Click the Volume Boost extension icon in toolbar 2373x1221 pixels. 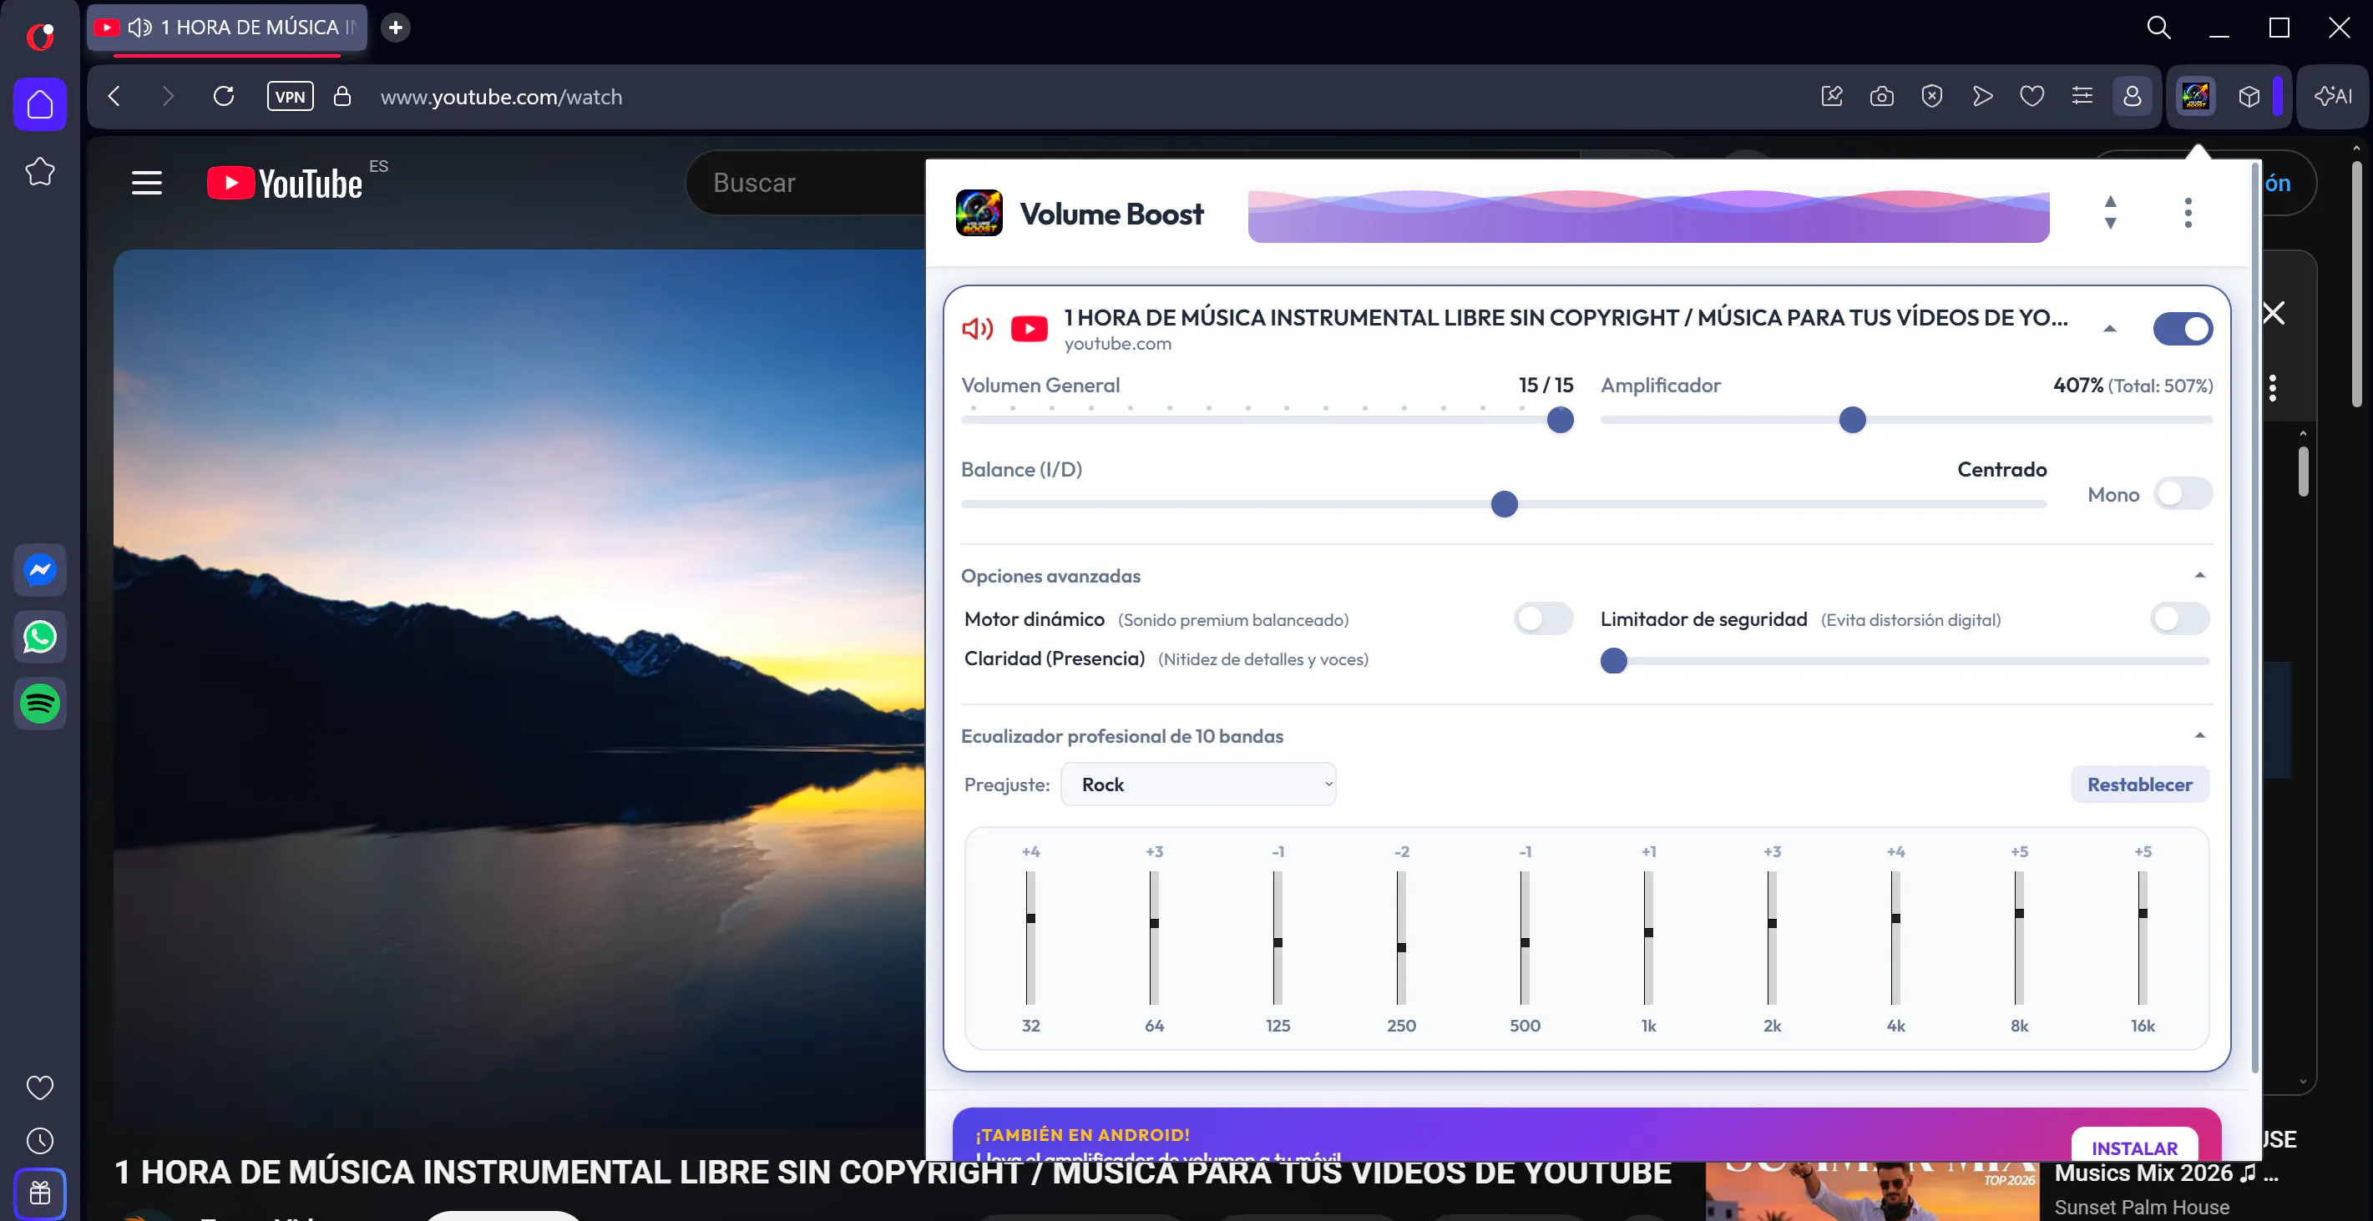[x=2196, y=96]
